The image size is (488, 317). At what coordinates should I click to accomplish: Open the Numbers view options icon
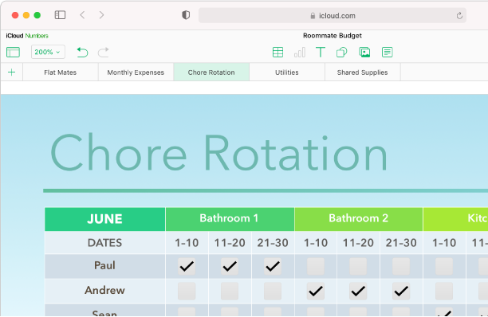13,52
